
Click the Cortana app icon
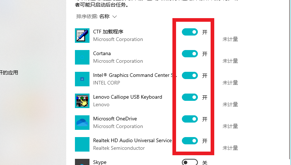[x=82, y=57]
